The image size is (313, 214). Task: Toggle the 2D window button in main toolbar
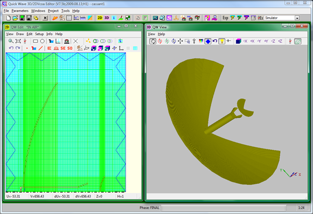coord(100,18)
